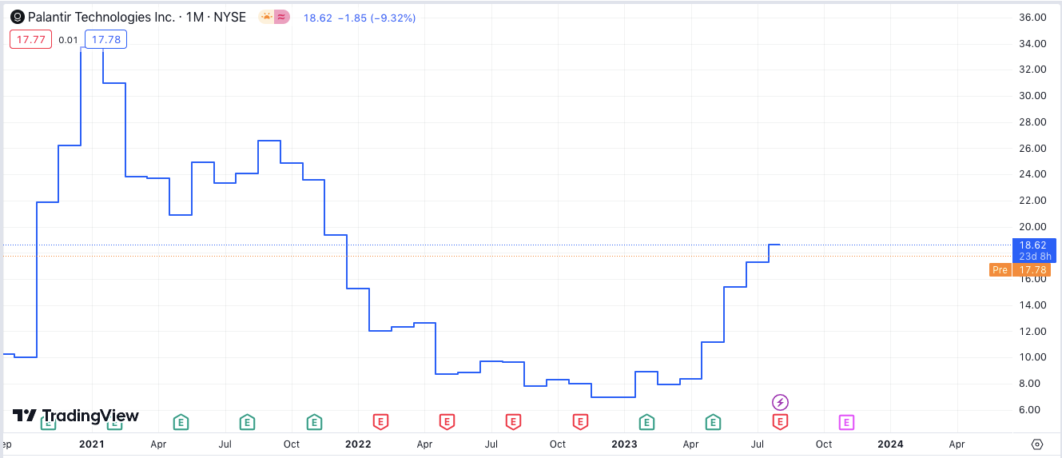The image size is (1062, 458).
Task: Click the 26.00 price scale label
Action: pyautogui.click(x=1033, y=148)
